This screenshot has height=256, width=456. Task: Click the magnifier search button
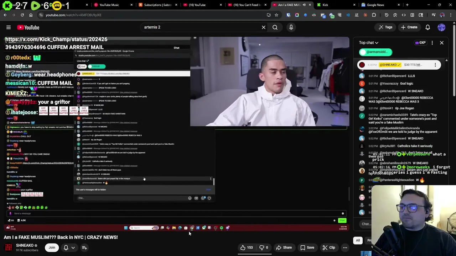click(x=275, y=27)
